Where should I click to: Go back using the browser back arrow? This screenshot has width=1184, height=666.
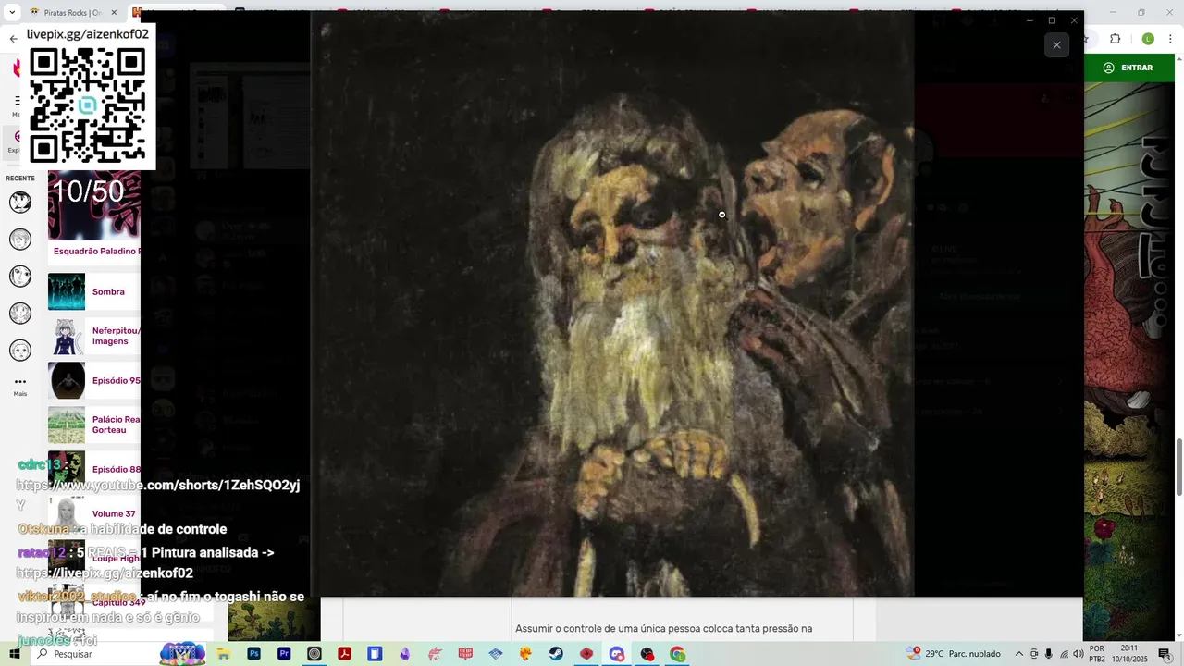pos(13,39)
